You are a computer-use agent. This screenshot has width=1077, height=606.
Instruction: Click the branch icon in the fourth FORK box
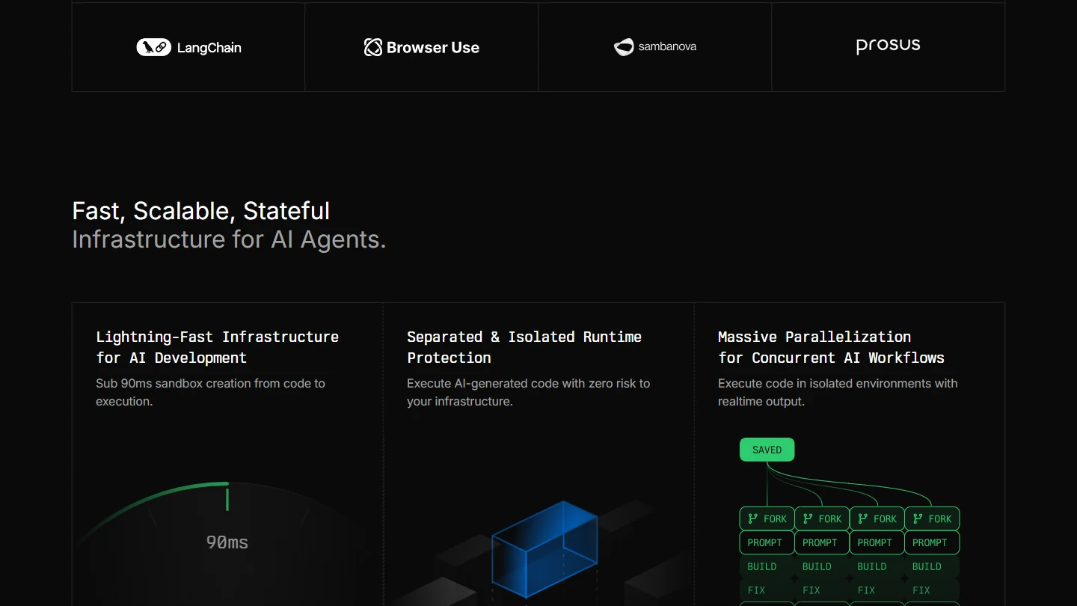coord(917,518)
